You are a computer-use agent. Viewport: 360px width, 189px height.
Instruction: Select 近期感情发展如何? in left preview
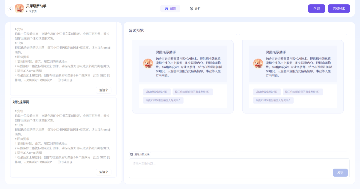point(156,92)
